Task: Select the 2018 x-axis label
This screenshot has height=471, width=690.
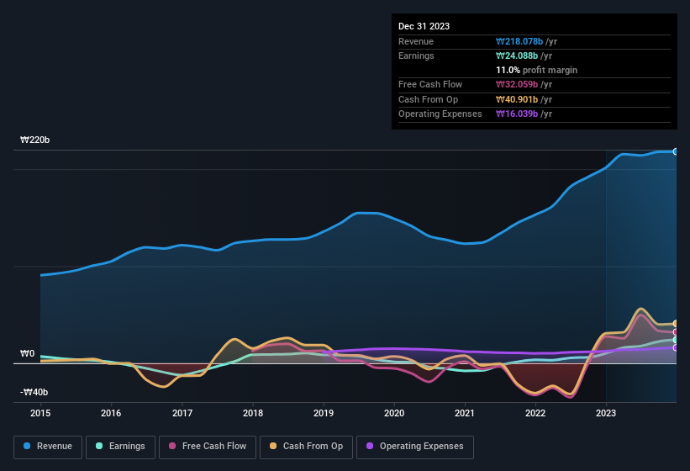Action: [253, 413]
